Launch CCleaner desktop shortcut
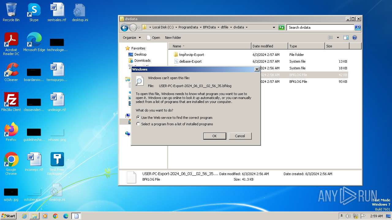 pos(11,72)
